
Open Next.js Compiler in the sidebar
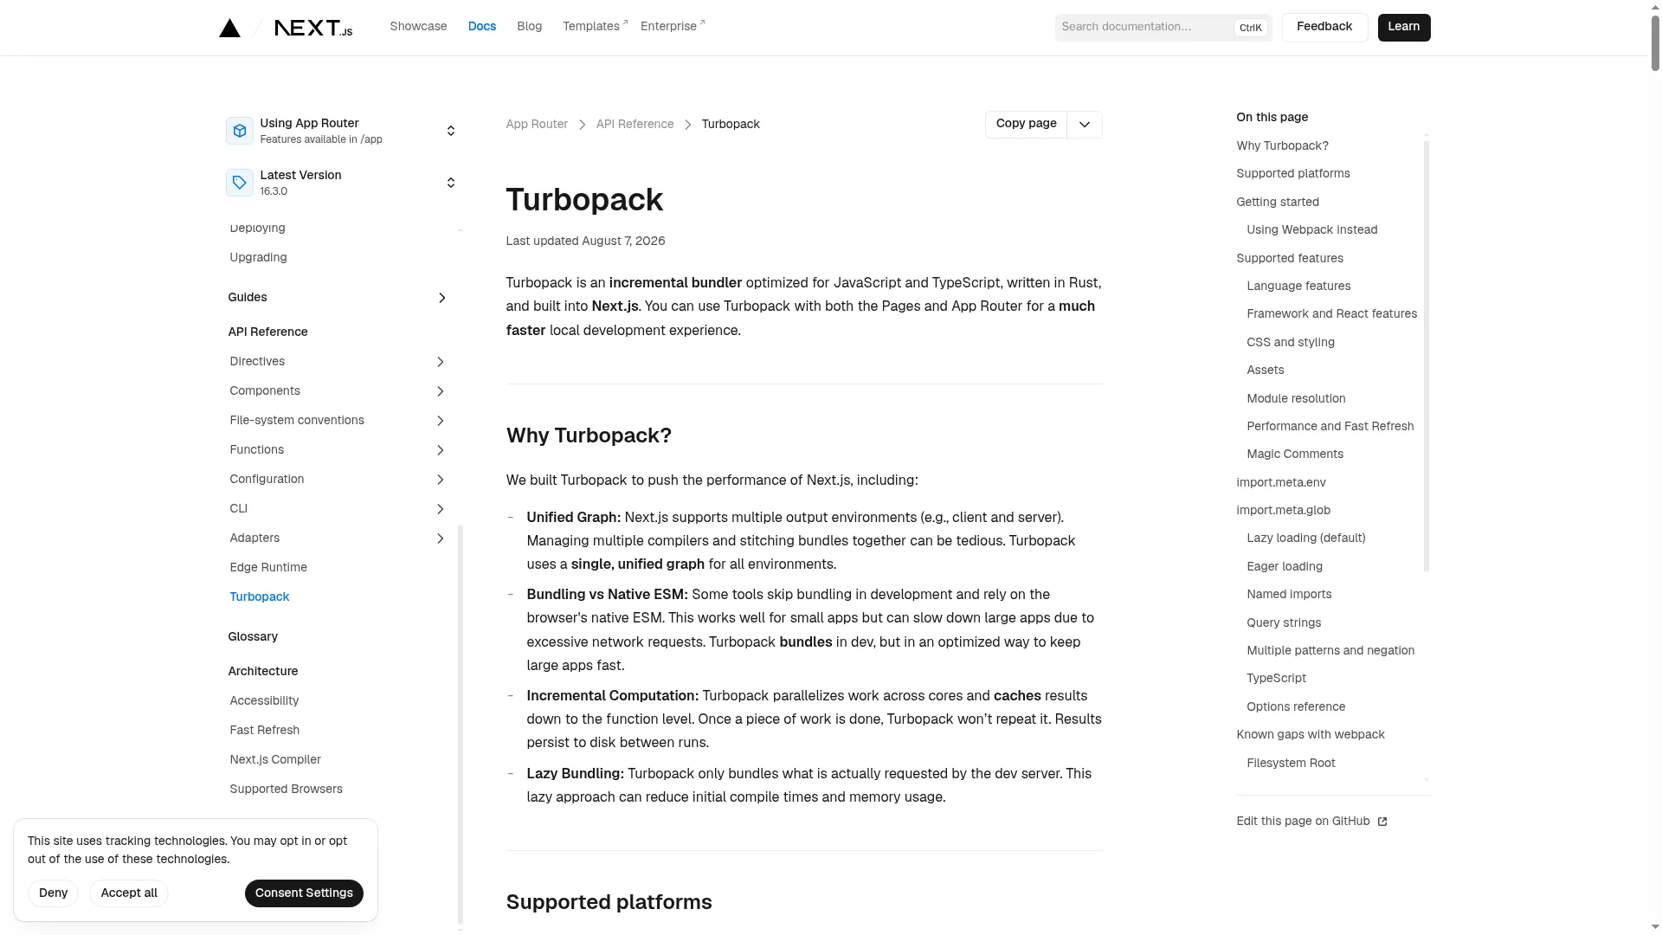[275, 760]
